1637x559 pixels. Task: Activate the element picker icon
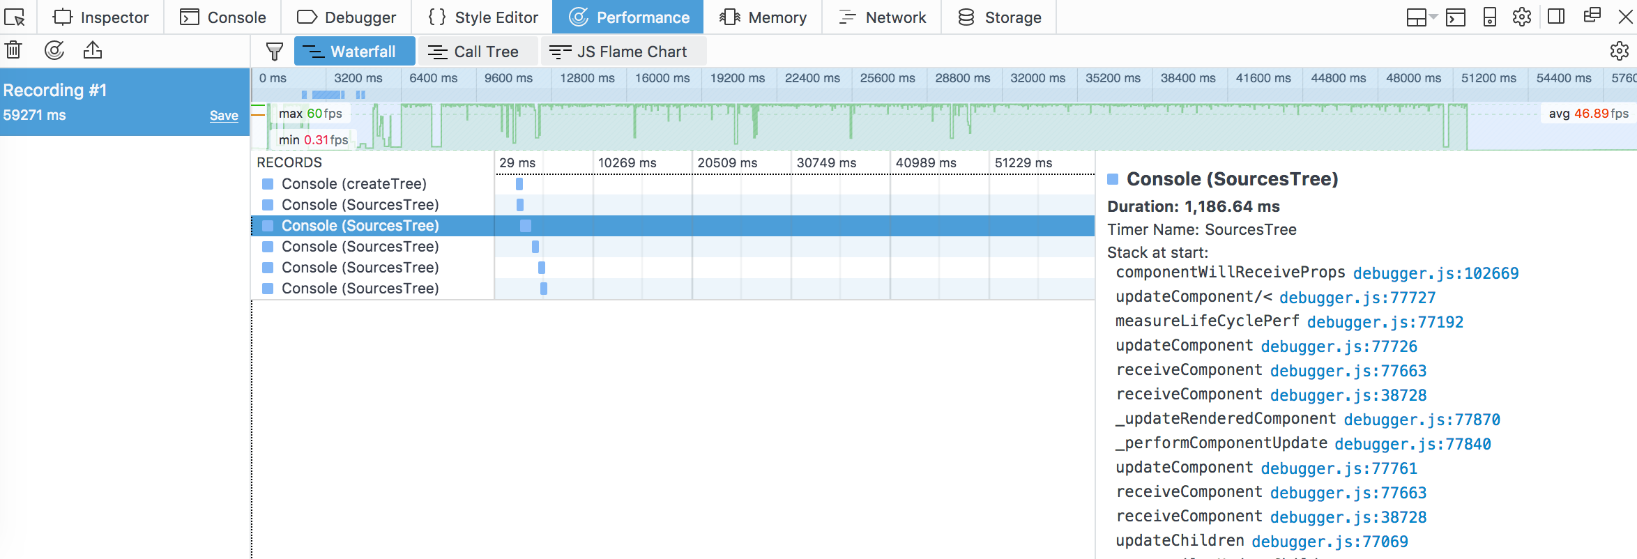pyautogui.click(x=15, y=17)
